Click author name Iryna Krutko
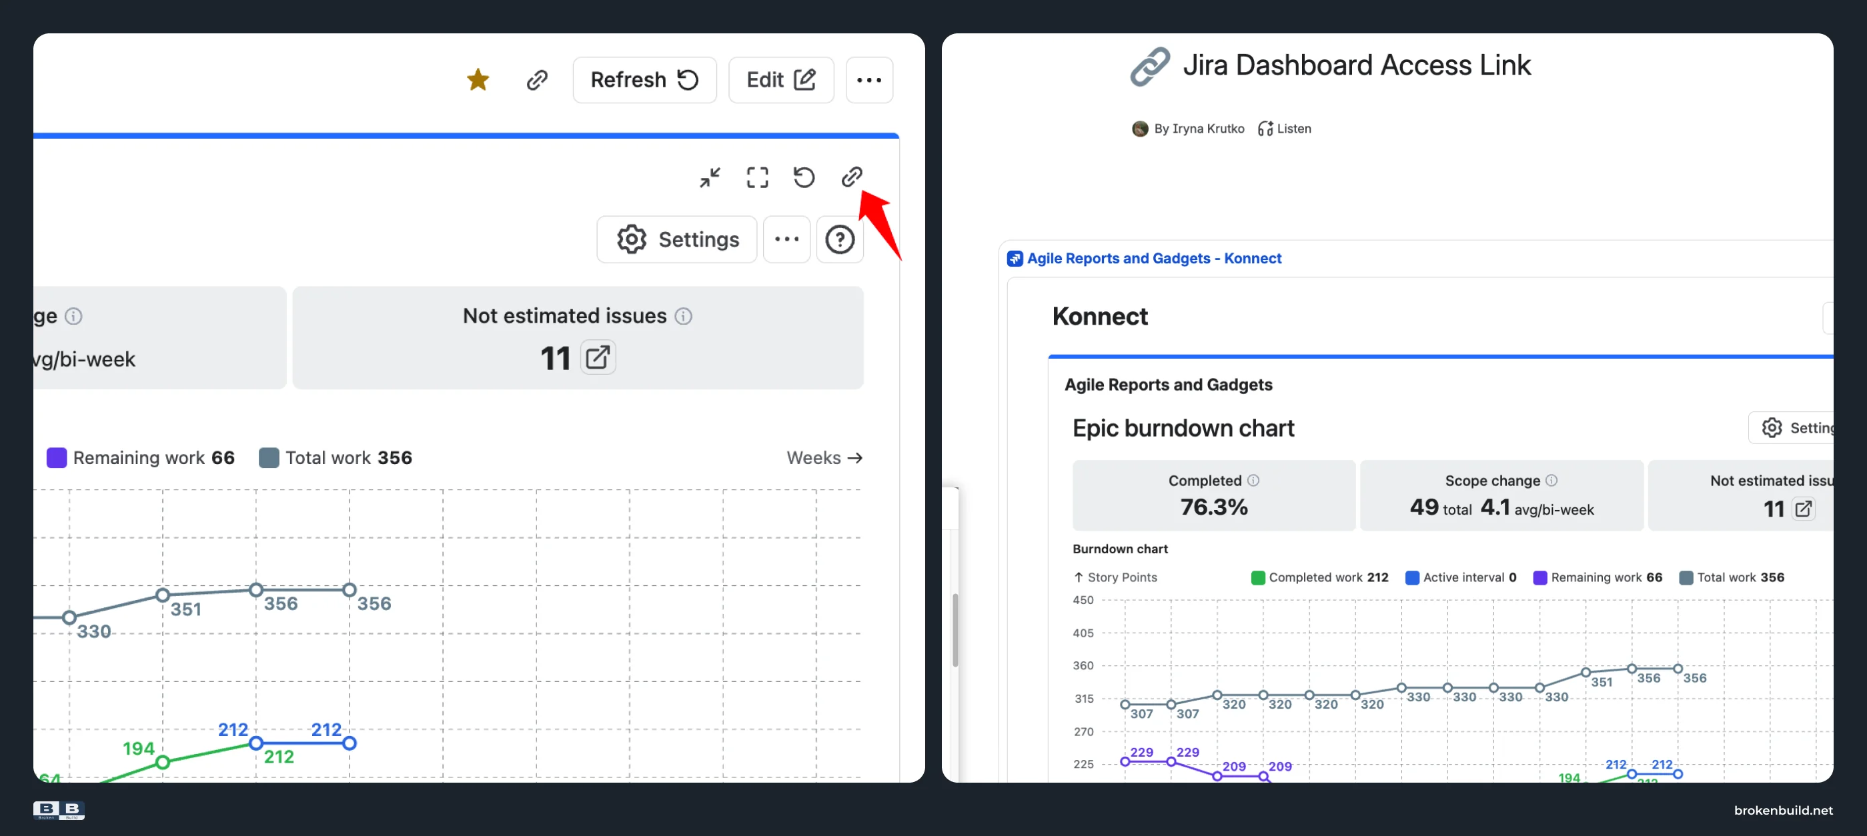The image size is (1867, 836). pos(1208,129)
